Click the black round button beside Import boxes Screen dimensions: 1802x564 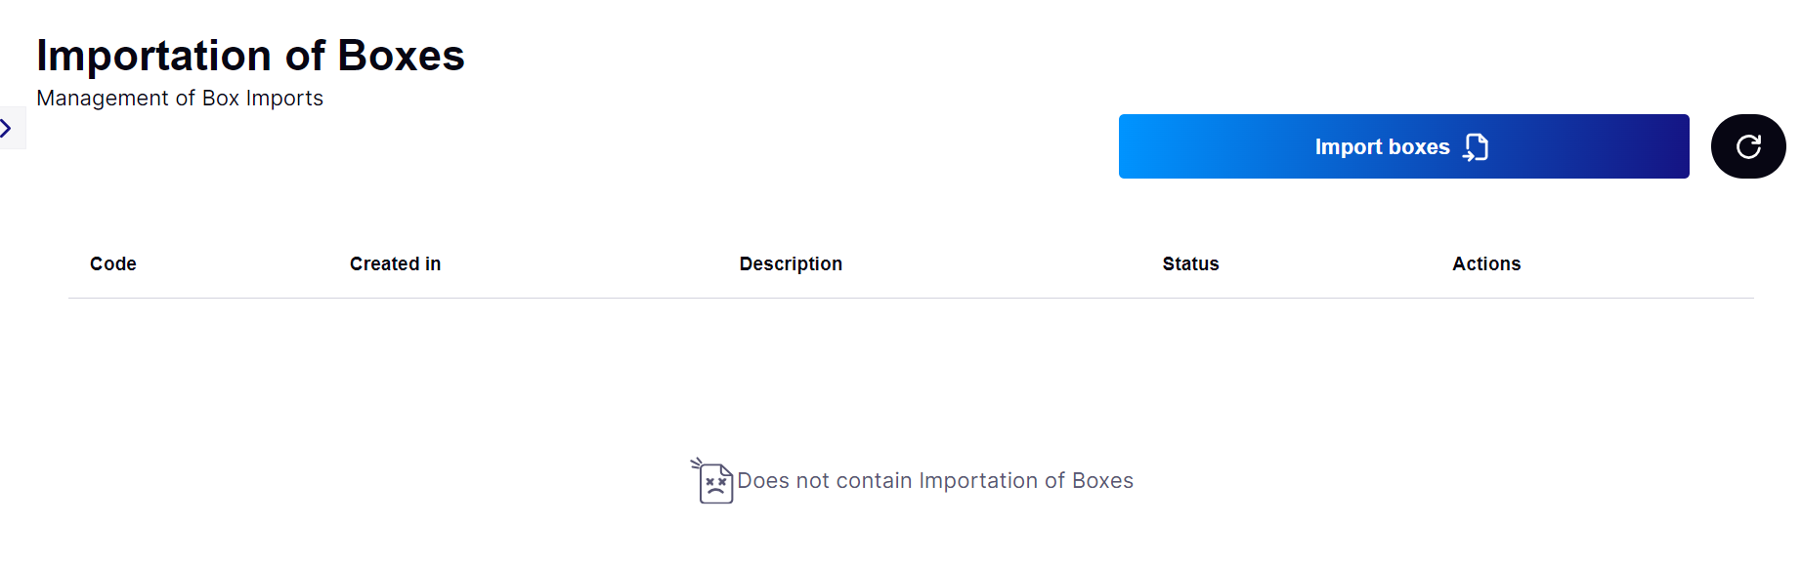[1748, 146]
